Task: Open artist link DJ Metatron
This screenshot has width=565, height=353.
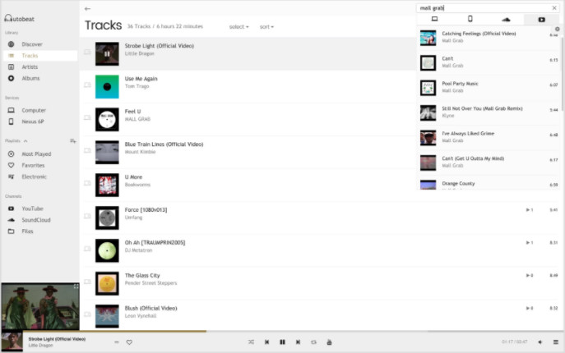Action: [x=139, y=250]
